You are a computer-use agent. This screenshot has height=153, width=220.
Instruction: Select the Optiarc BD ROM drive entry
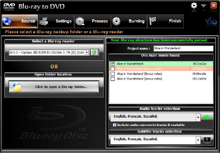[47, 52]
